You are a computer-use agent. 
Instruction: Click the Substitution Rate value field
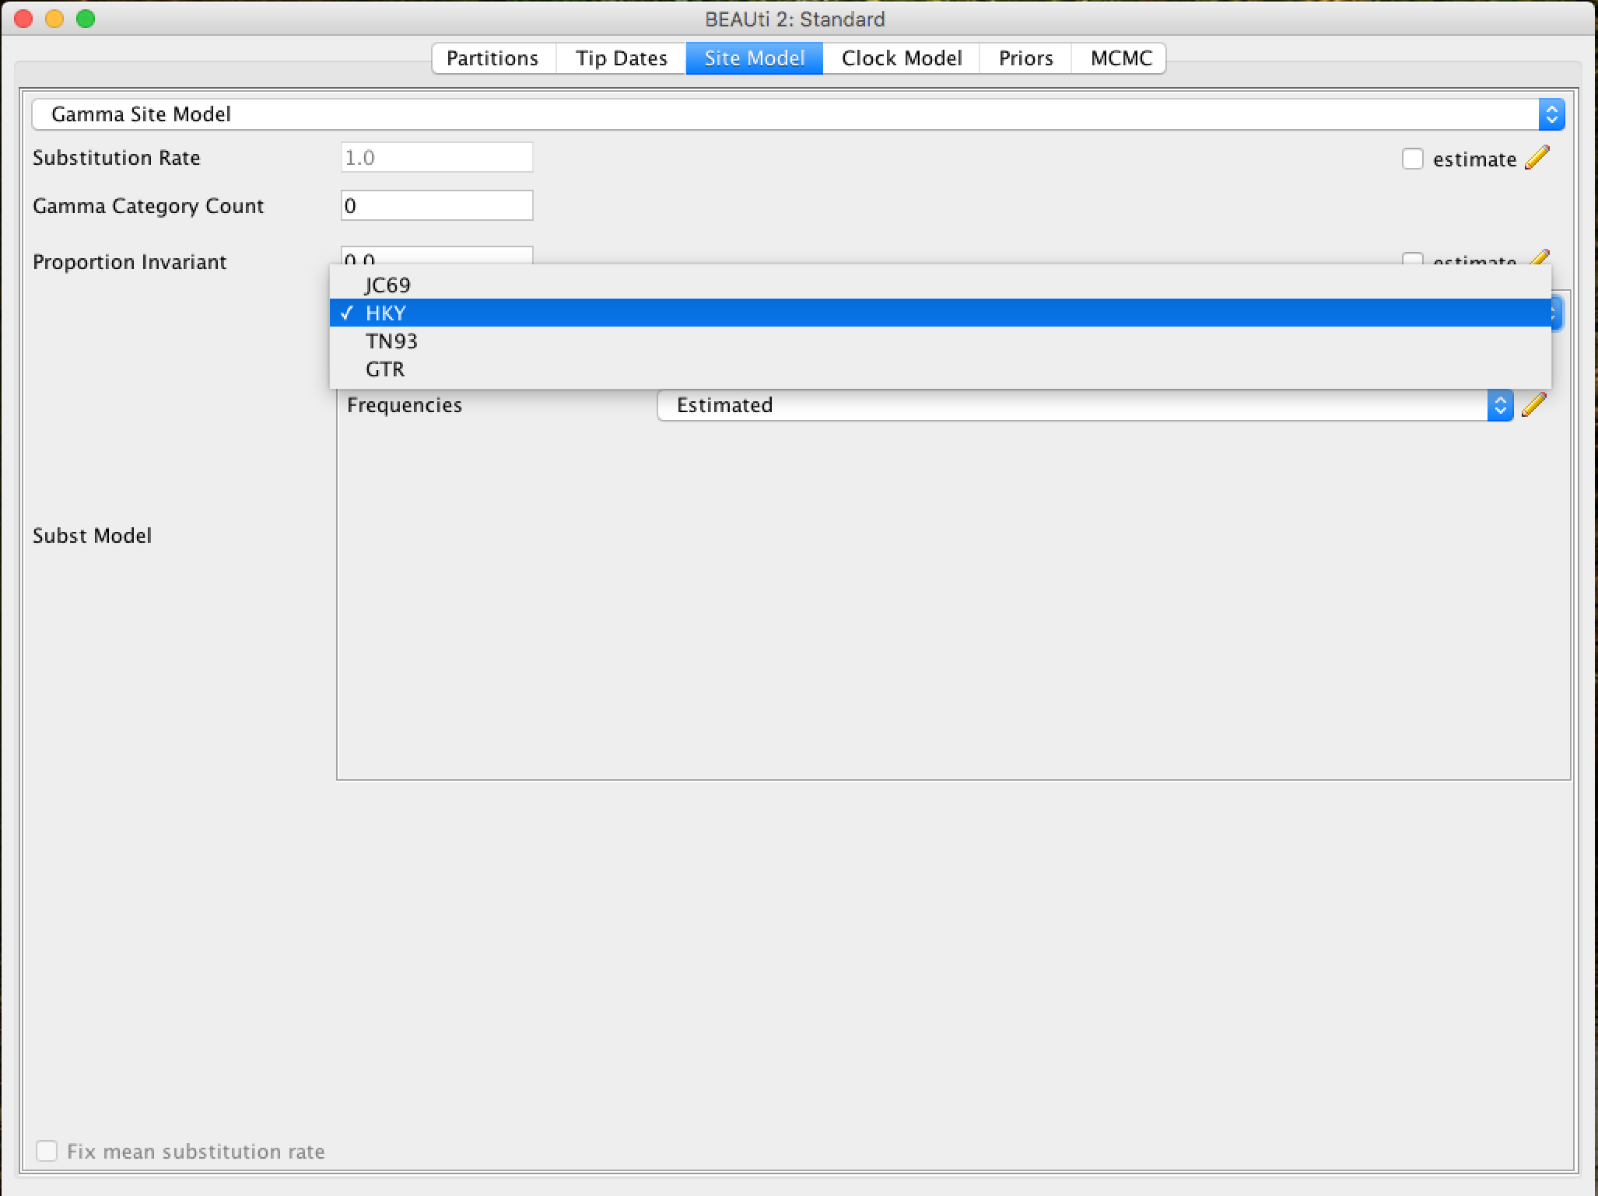pyautogui.click(x=437, y=158)
